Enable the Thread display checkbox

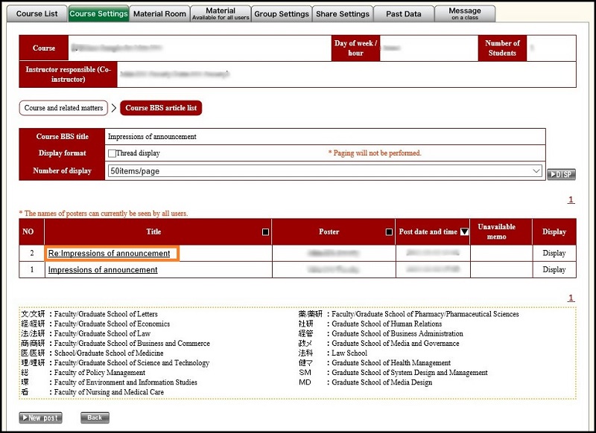(x=112, y=153)
